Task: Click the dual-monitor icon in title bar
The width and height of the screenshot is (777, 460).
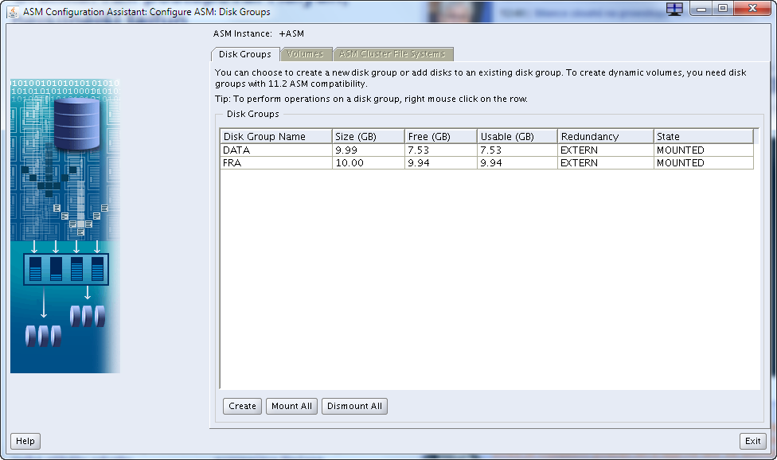Action: [674, 9]
